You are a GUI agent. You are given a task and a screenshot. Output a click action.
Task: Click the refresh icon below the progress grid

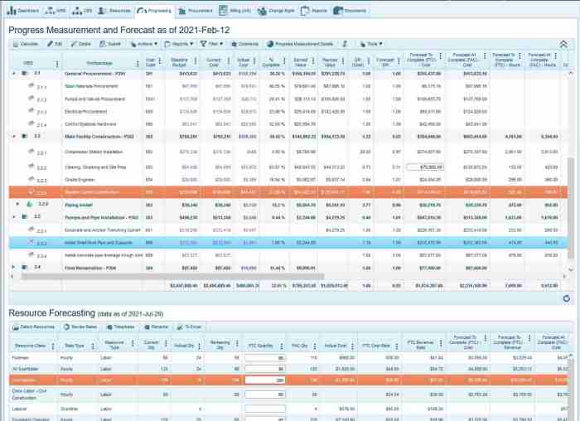pos(566,298)
